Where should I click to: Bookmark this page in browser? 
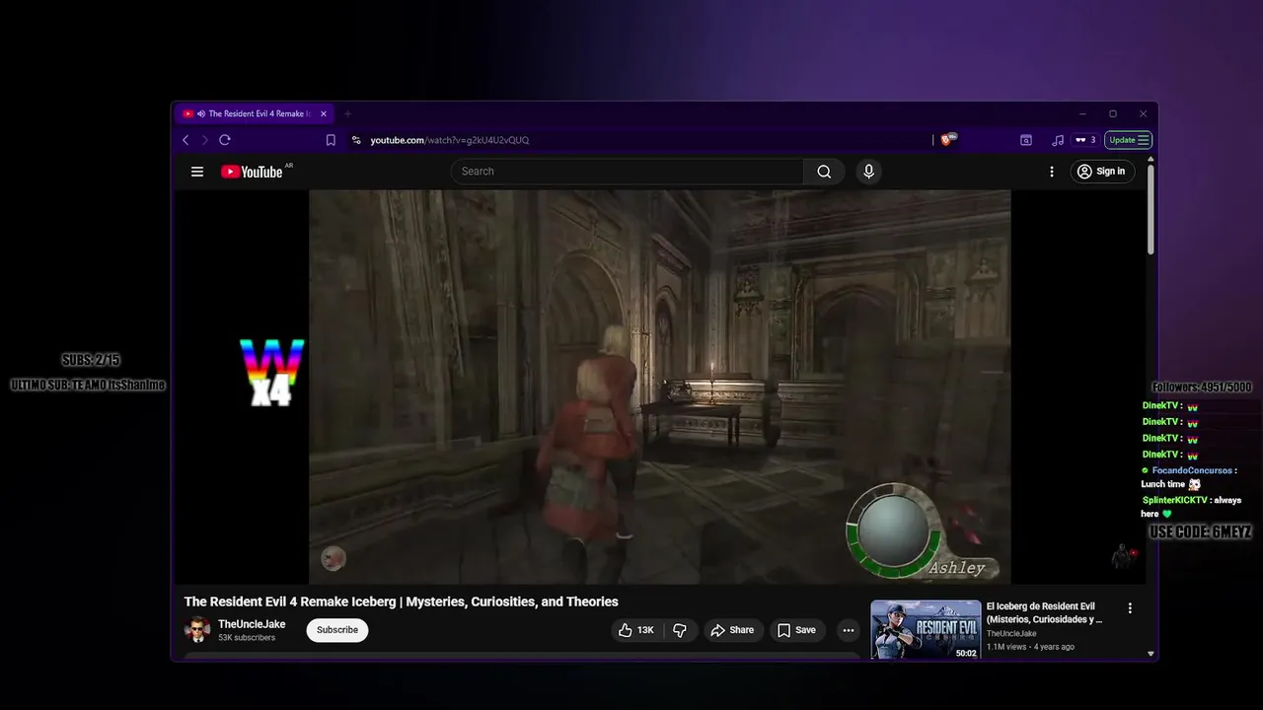[331, 140]
